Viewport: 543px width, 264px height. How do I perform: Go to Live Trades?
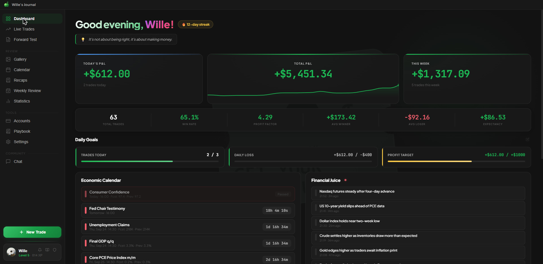click(x=32, y=29)
